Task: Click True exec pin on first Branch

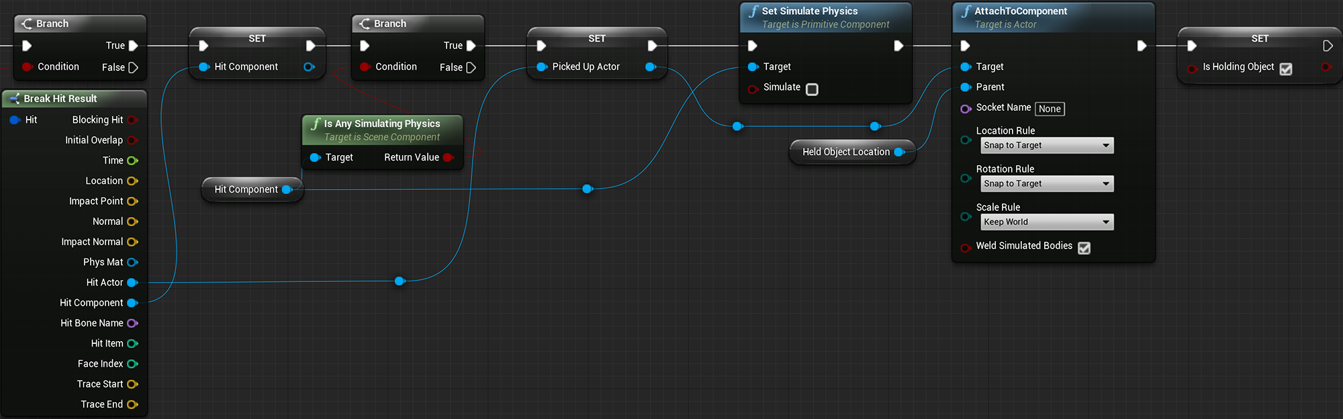Action: pos(133,46)
